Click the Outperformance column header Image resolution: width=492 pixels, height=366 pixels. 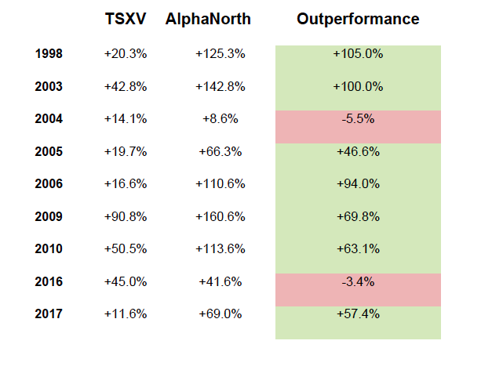click(358, 19)
